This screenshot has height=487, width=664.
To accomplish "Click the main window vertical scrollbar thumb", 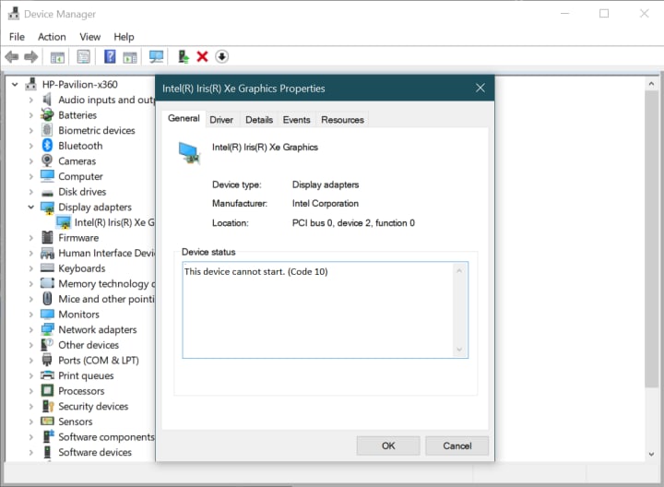I will (x=651, y=239).
